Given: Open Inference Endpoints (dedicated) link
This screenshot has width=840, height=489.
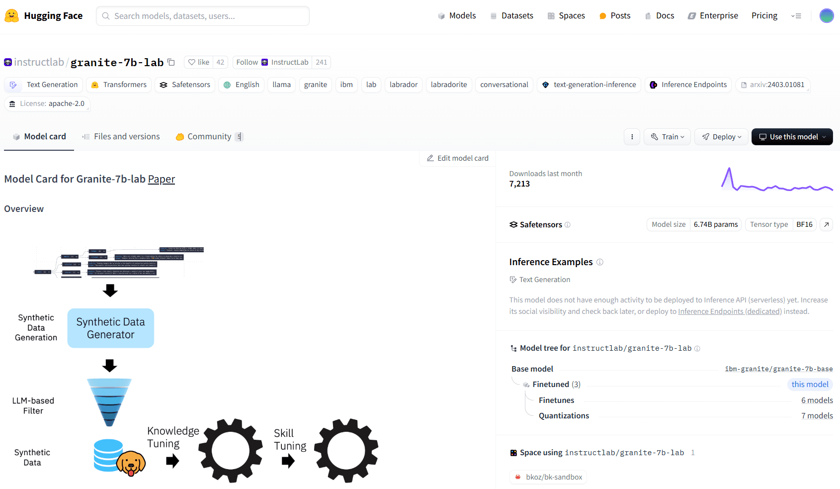Looking at the screenshot, I should 730,311.
